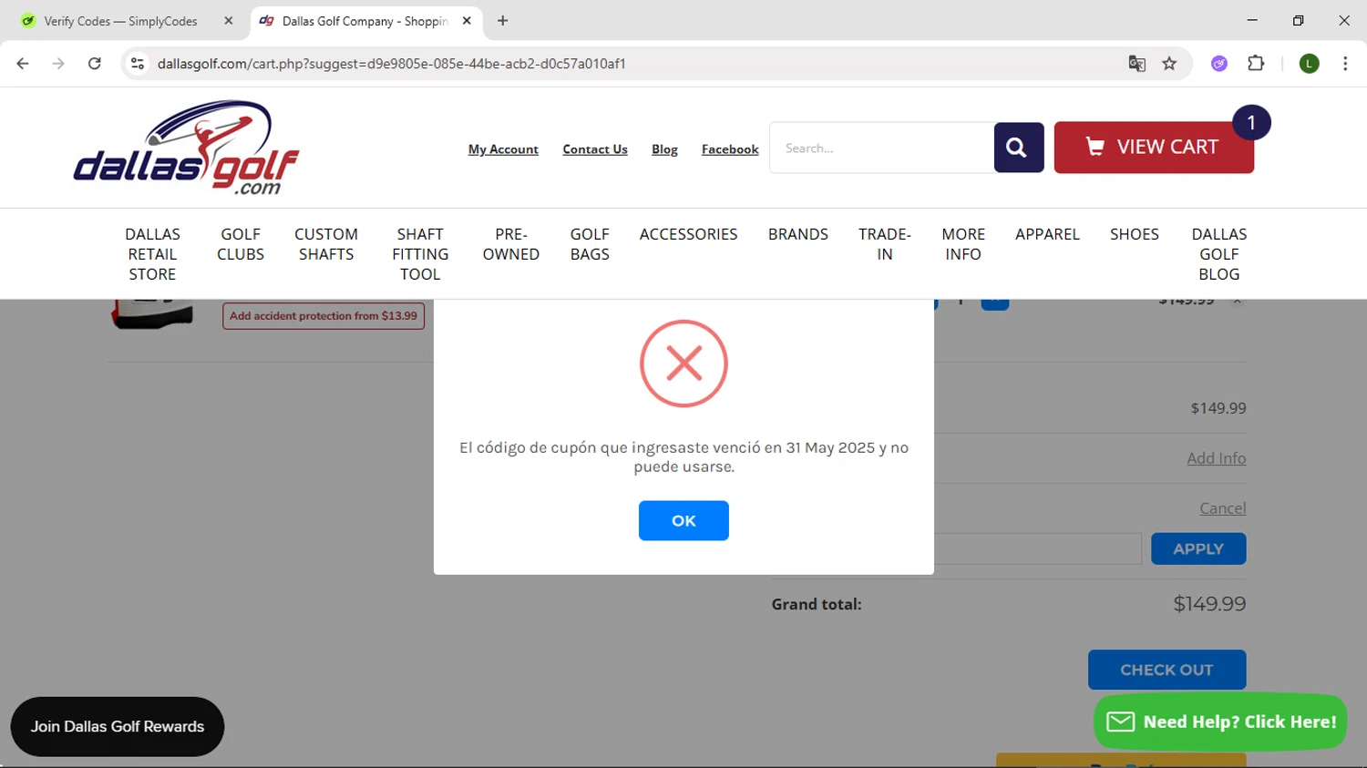Screen dimensions: 1367x768
Task: Open the My Account link
Action: (503, 149)
